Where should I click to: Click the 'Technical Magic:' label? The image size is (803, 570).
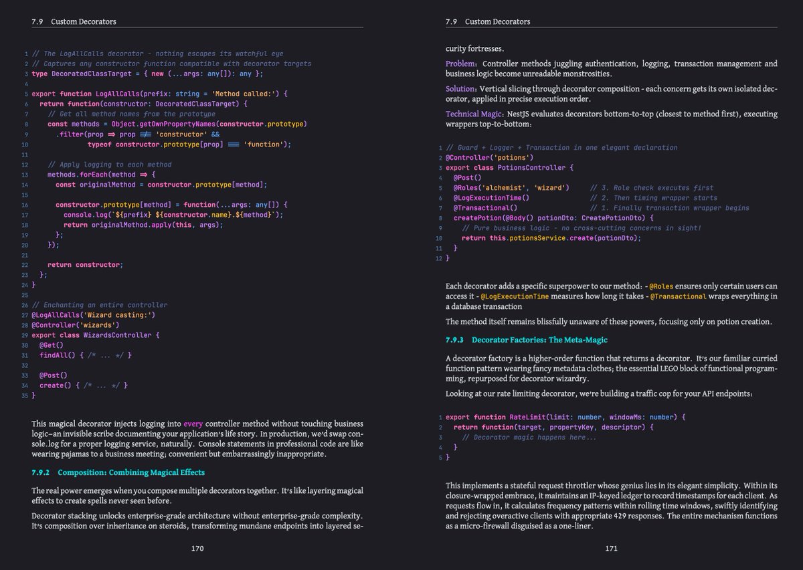475,114
